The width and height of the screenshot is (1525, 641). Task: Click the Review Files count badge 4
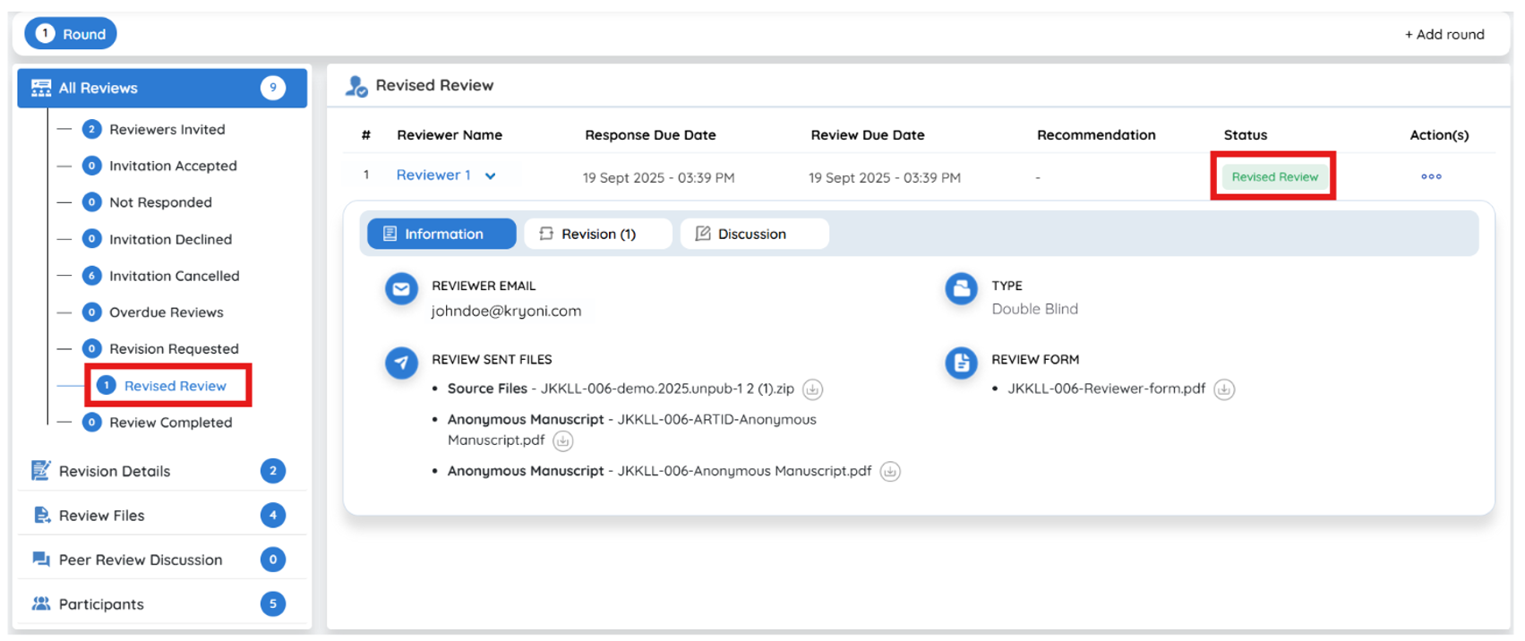click(x=273, y=516)
